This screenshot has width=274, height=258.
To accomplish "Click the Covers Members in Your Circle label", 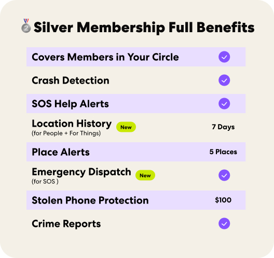I will point(105,57).
